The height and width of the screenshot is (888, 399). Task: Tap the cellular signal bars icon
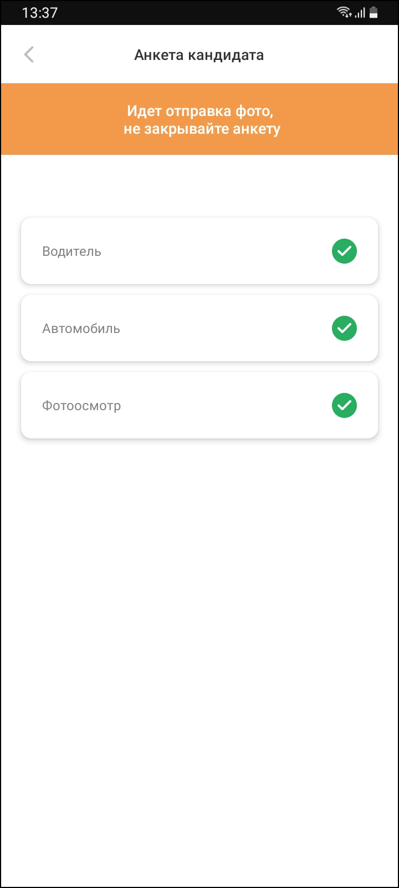point(360,12)
